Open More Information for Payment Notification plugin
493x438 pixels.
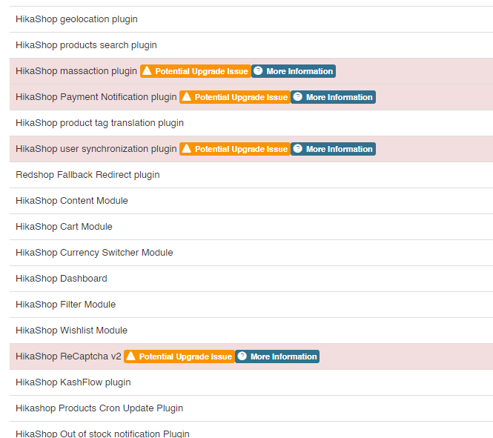click(339, 97)
